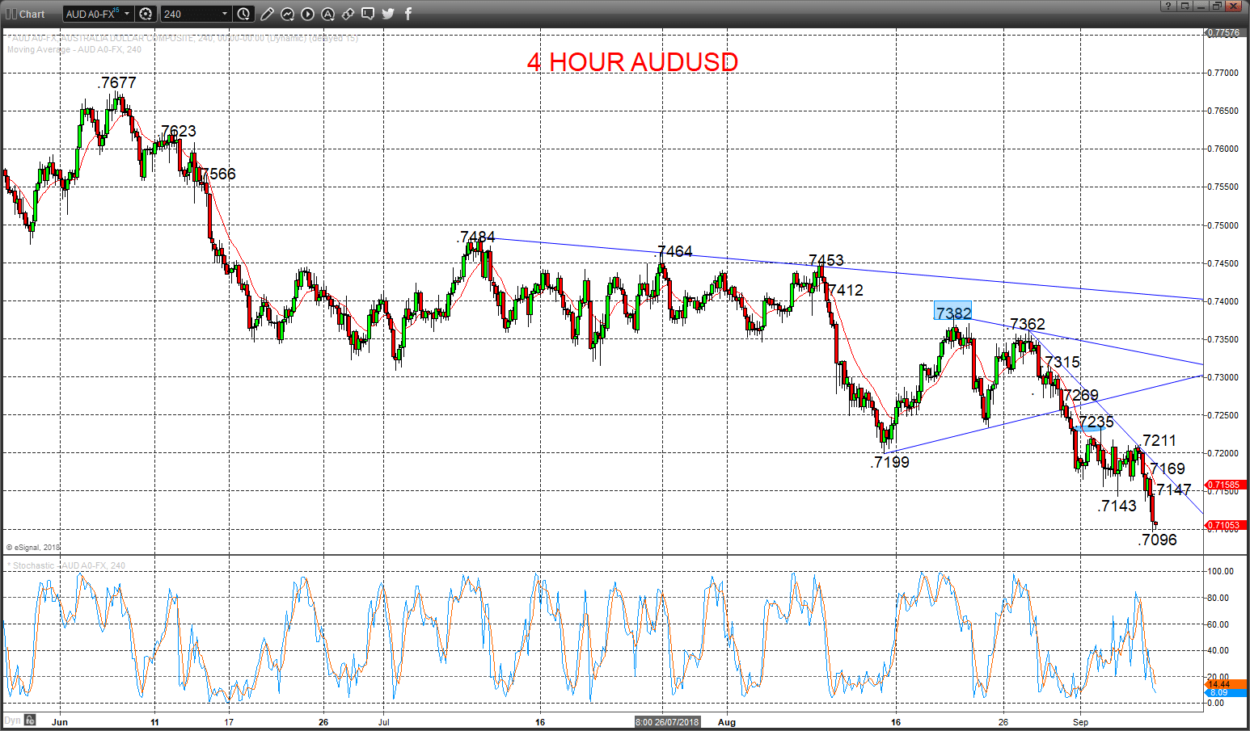Click the blue 8.09 stochastic value tag
Viewport: 1250px width, 731px height.
[1226, 693]
